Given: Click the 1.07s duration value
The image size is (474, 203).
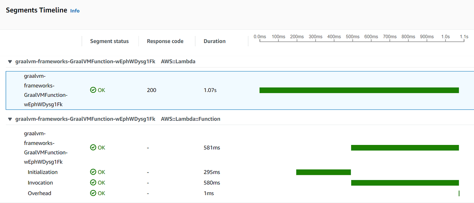Looking at the screenshot, I should (x=210, y=90).
